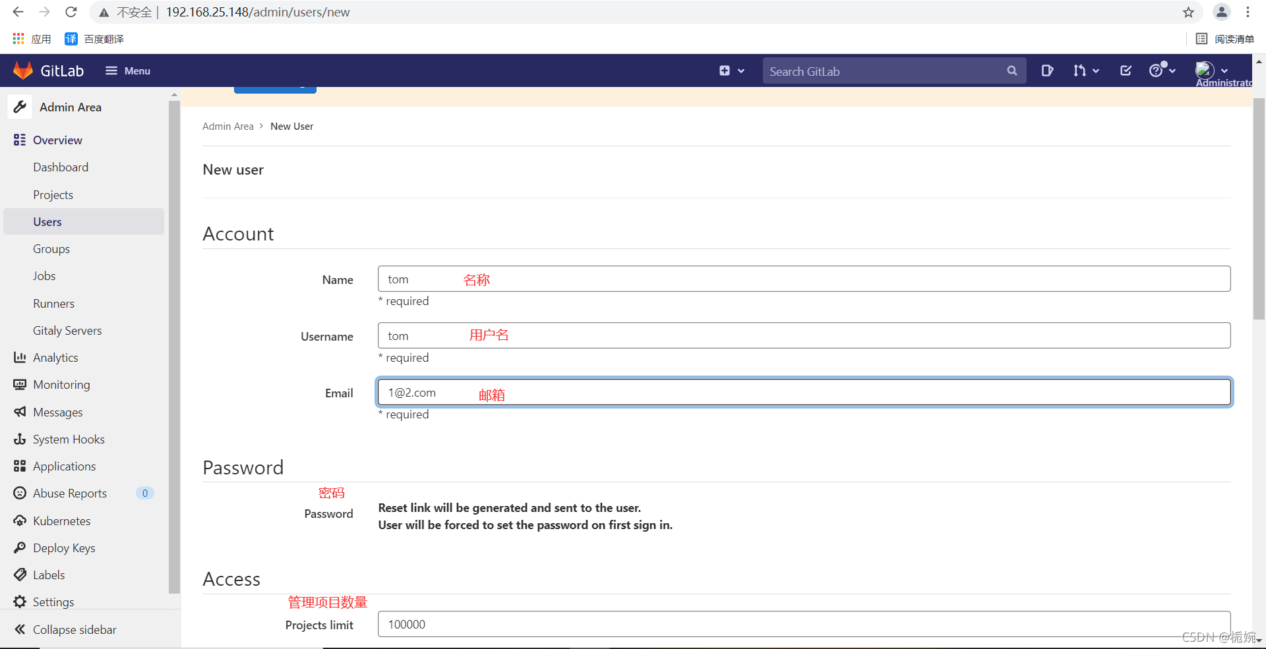Click the Labels tag icon
This screenshot has height=649, width=1266.
[20, 575]
